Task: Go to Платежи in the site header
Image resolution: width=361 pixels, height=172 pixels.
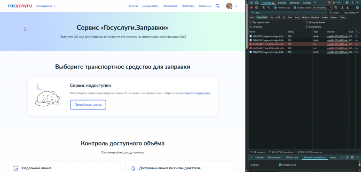Action: pos(188,6)
